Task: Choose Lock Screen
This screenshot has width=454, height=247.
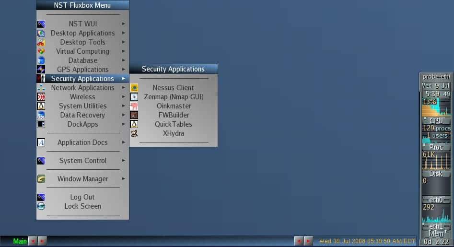Action: point(82,206)
